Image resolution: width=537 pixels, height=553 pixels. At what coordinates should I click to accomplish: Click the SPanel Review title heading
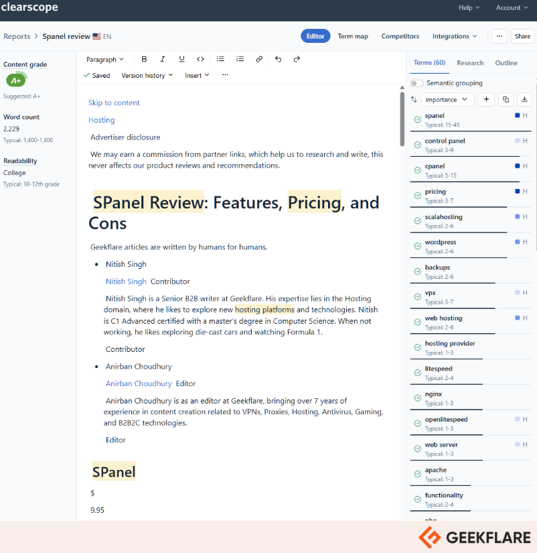234,212
